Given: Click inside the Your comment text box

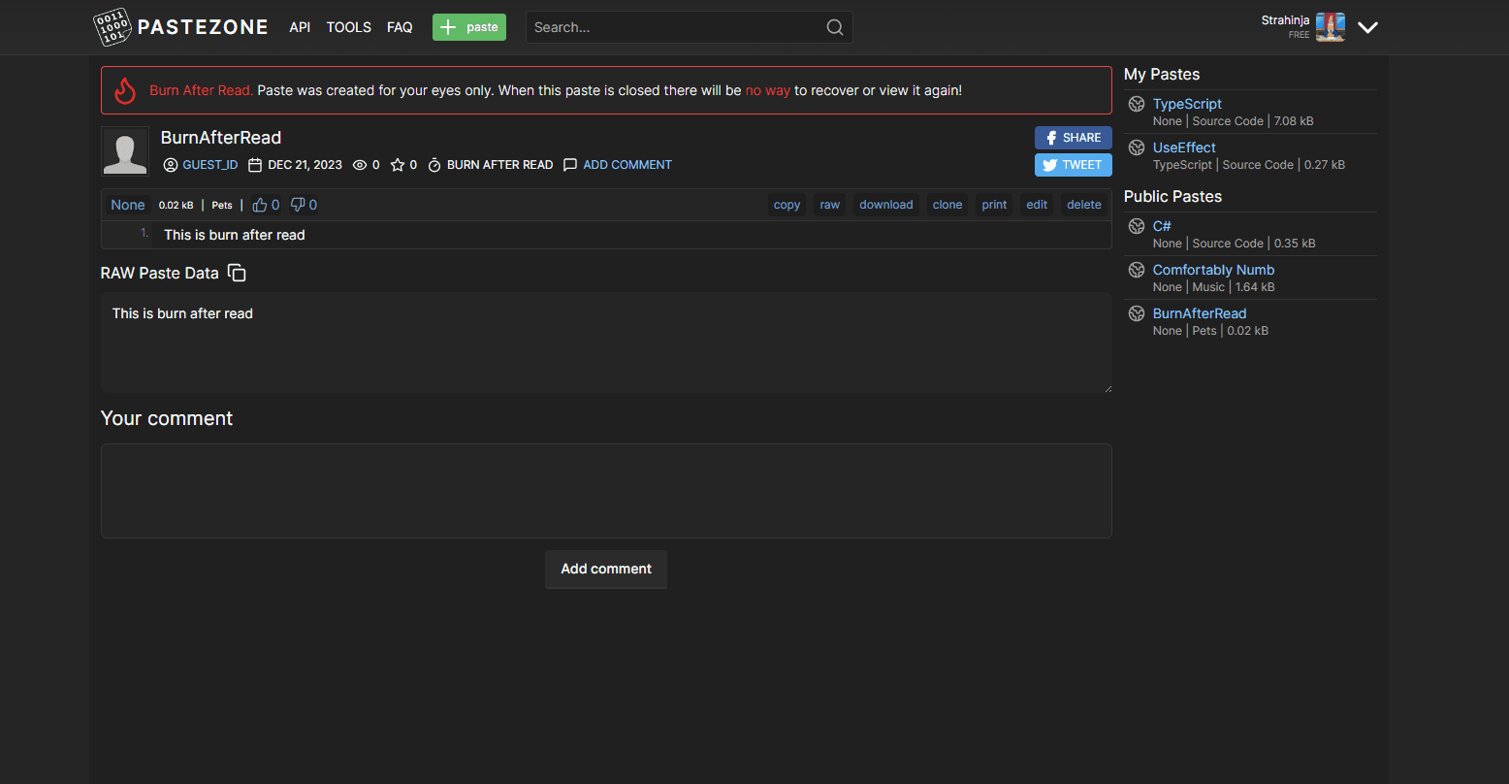Looking at the screenshot, I should pos(606,491).
